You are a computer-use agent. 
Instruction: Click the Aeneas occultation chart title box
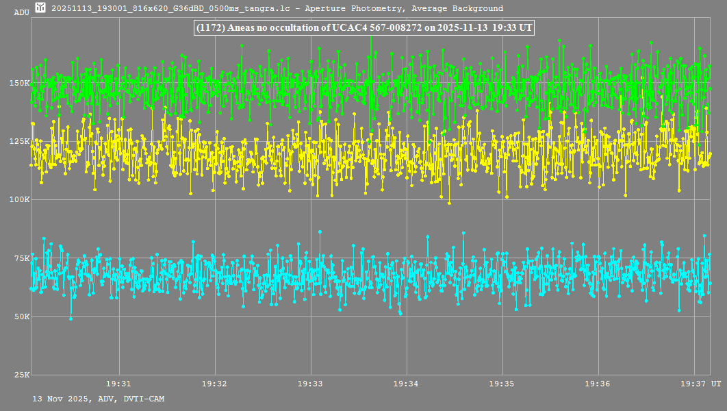364,28
